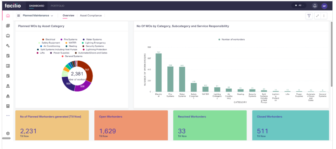Screen dimensions: 336x149
Task: Toggle the Air Conditioning legend entry
Action: point(50,46)
